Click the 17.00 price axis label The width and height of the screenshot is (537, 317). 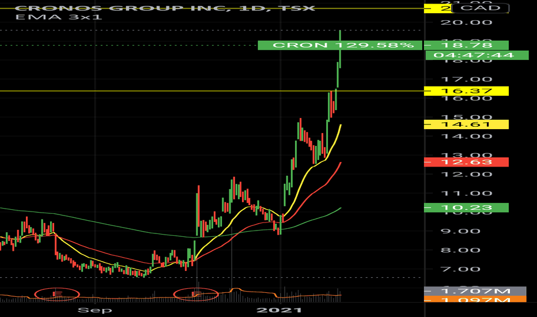pyautogui.click(x=466, y=80)
